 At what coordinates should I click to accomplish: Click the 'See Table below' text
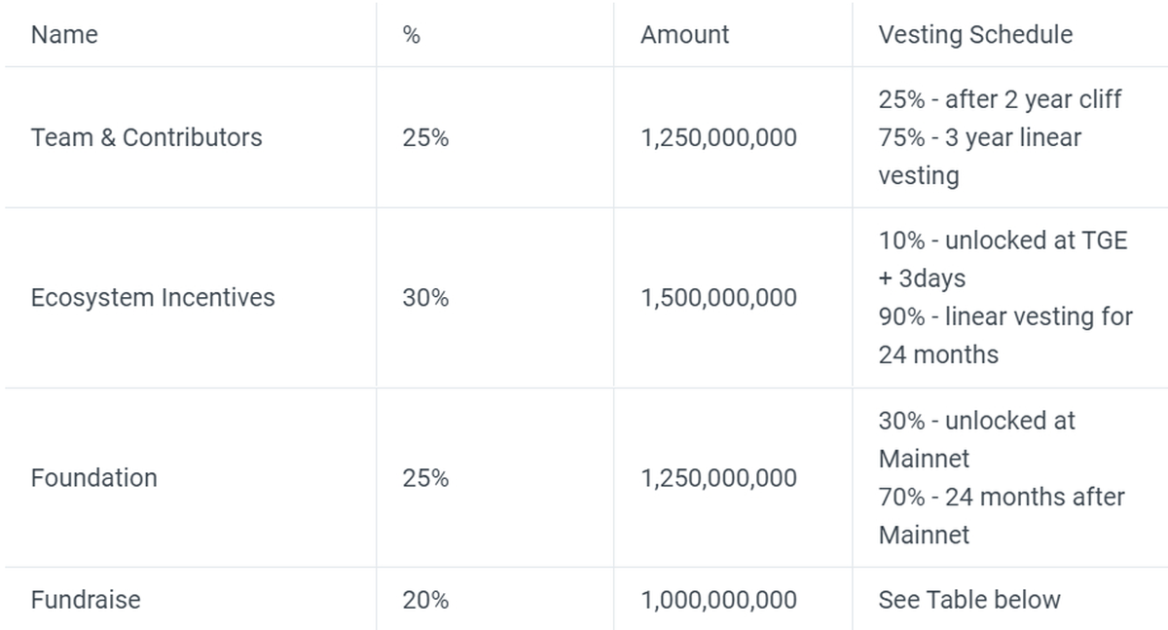point(969,600)
